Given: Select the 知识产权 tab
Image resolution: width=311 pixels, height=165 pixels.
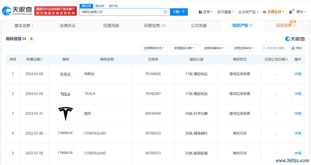Looking at the screenshot, I should (x=242, y=26).
